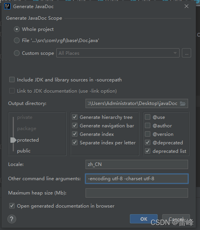The image size is (200, 230).
Task: Click the Other command line arguments field
Action: click(136, 179)
